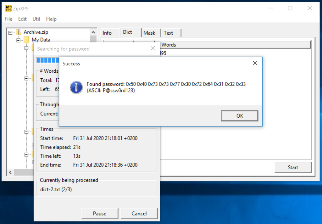The width and height of the screenshot is (322, 224).
Task: Open the Util menu
Action: [36, 19]
